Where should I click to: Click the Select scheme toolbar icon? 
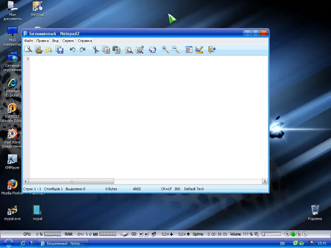(x=188, y=50)
